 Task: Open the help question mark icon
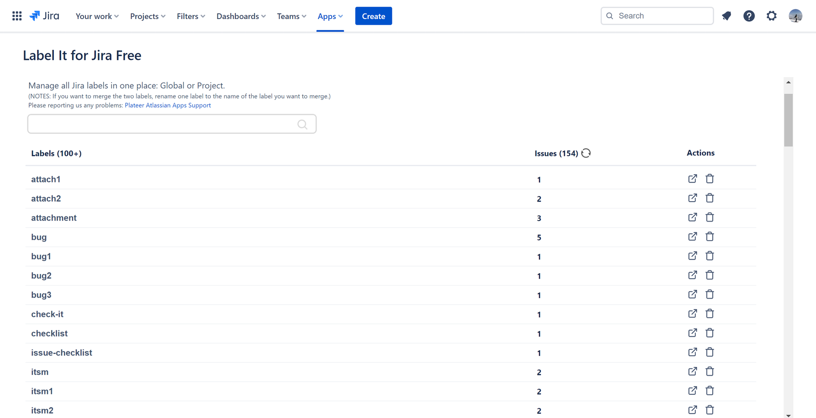tap(749, 16)
